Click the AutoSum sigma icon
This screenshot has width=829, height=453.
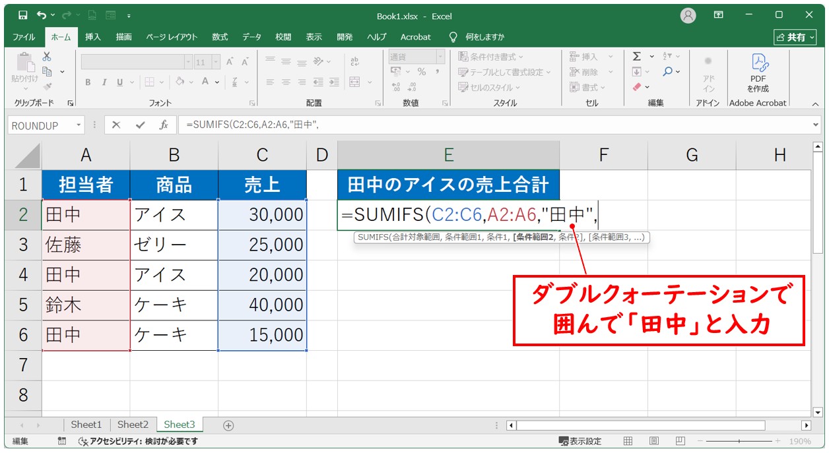point(636,57)
